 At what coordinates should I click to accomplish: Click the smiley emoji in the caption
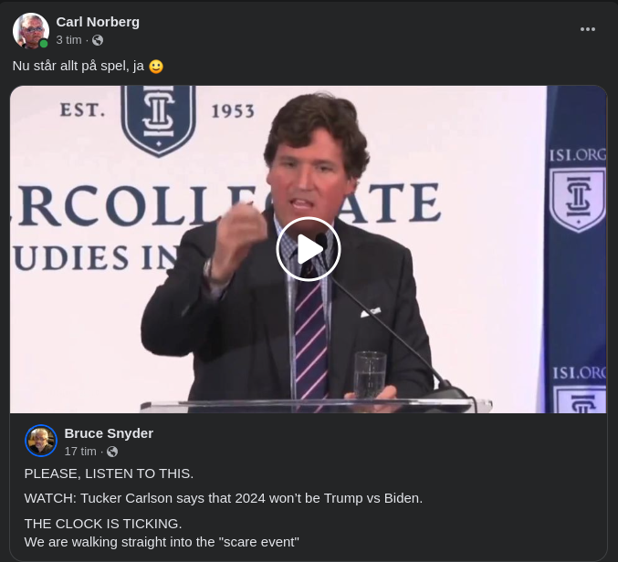[x=156, y=66]
